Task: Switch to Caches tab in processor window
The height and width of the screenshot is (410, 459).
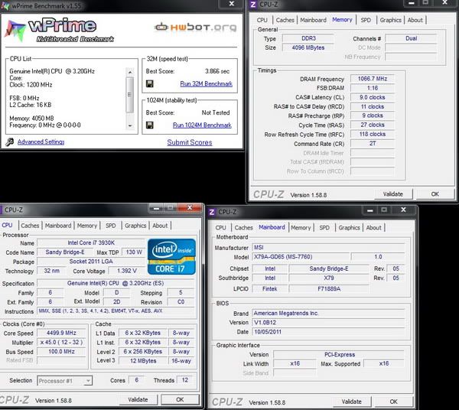Action: [30, 226]
